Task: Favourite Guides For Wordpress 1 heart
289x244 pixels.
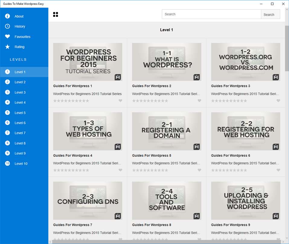Action: 120,101
